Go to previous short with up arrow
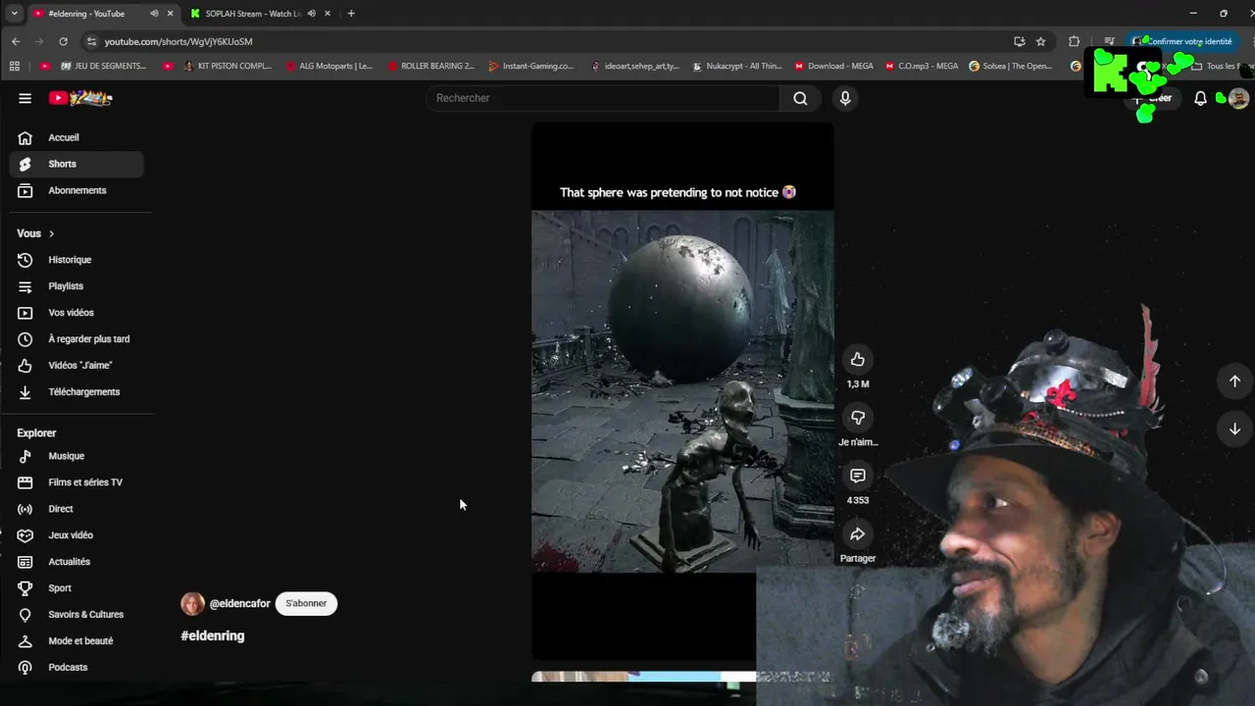 tap(1234, 380)
